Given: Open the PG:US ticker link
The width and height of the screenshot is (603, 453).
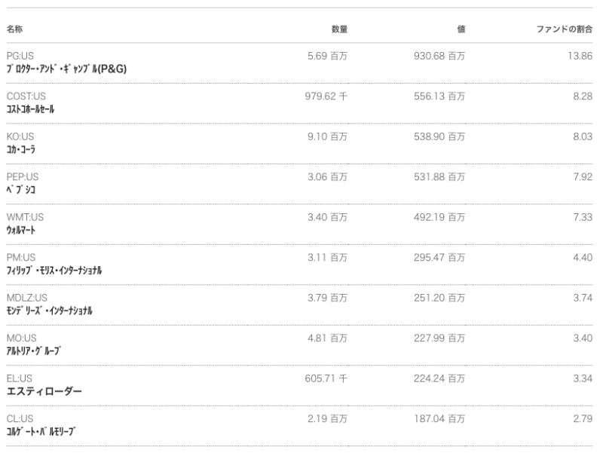Looking at the screenshot, I should tap(20, 56).
